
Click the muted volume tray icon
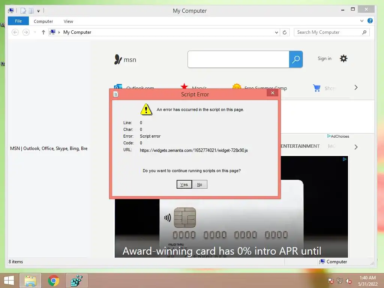(348, 280)
